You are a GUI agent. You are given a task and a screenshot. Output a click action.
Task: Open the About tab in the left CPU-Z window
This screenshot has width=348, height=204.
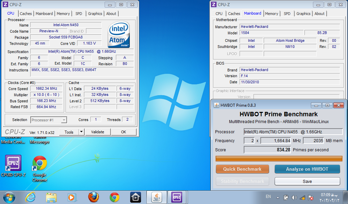tap(111, 14)
